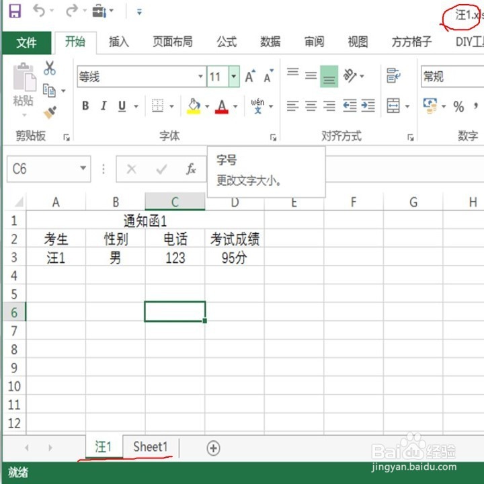Click the text Orientation icon
This screenshot has width=484, height=484.
point(350,76)
